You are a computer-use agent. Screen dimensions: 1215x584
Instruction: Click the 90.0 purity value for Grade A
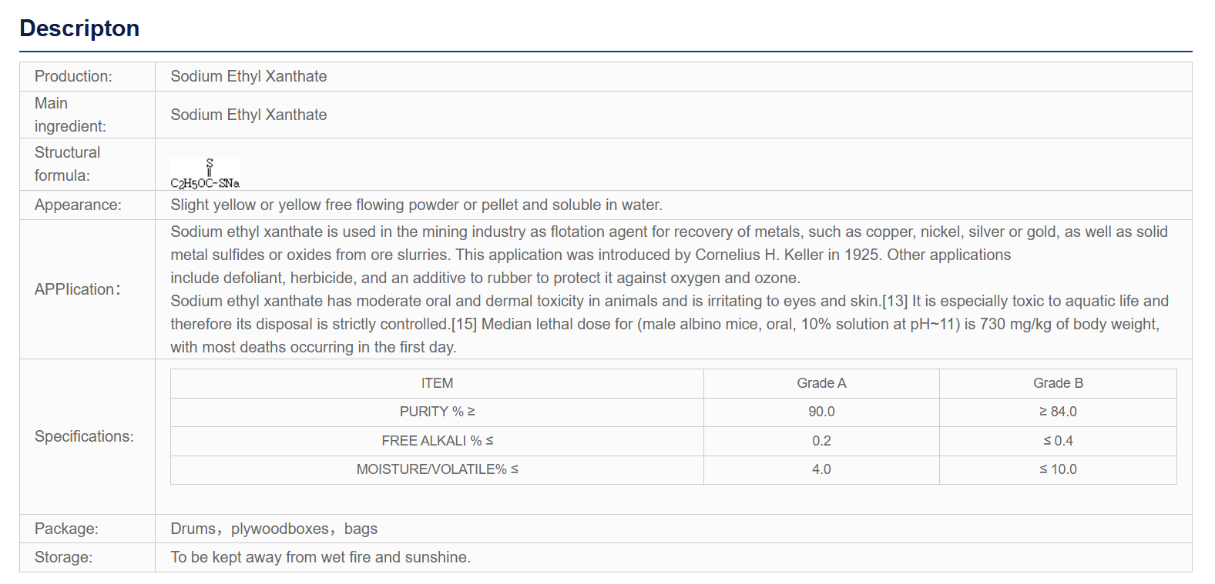point(821,412)
